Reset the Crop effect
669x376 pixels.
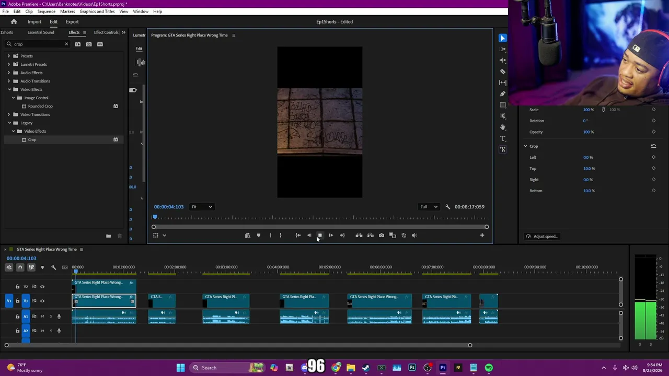click(x=653, y=146)
